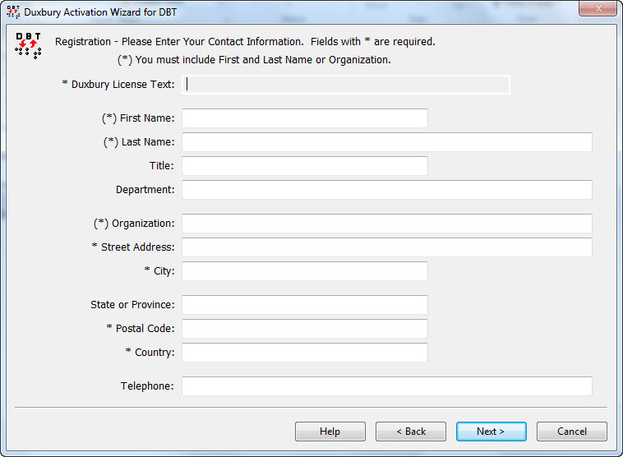Focus the Duxbury License Text field
Image resolution: width=623 pixels, height=457 pixels.
[x=346, y=85]
